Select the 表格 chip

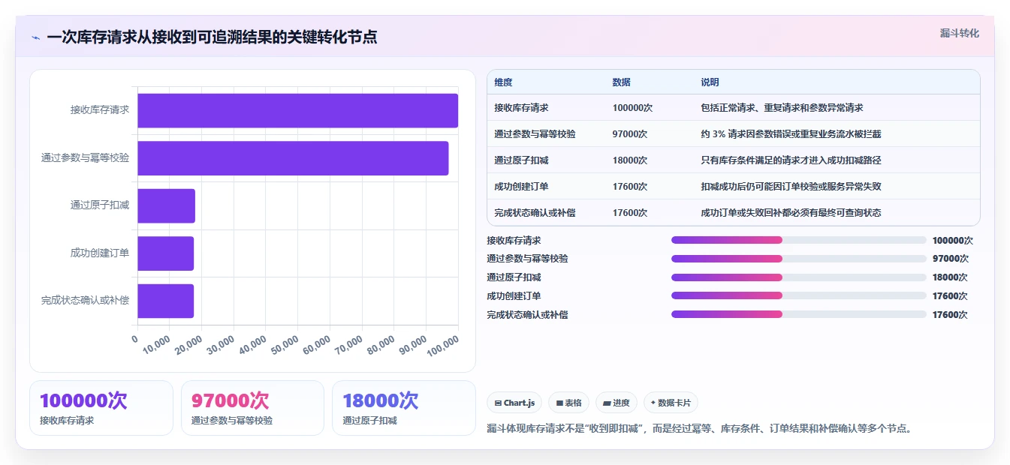pyautogui.click(x=569, y=403)
